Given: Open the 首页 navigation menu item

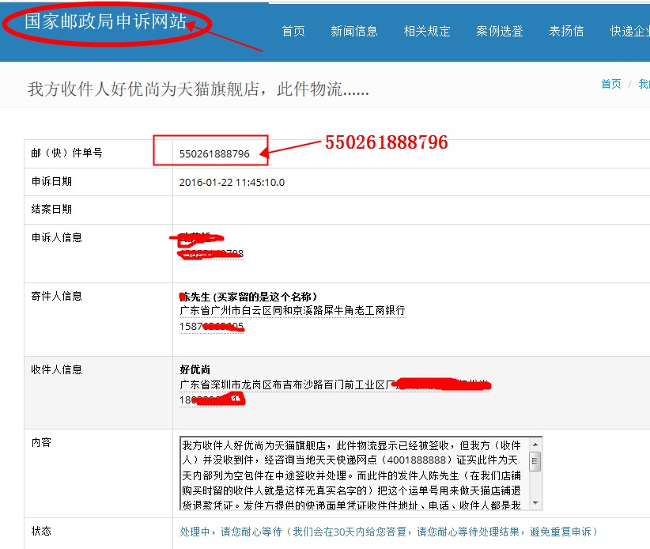Looking at the screenshot, I should point(293,30).
